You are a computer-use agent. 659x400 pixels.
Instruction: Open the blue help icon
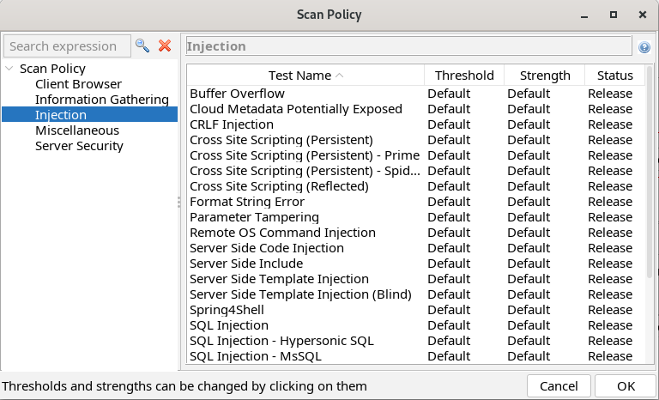click(644, 47)
